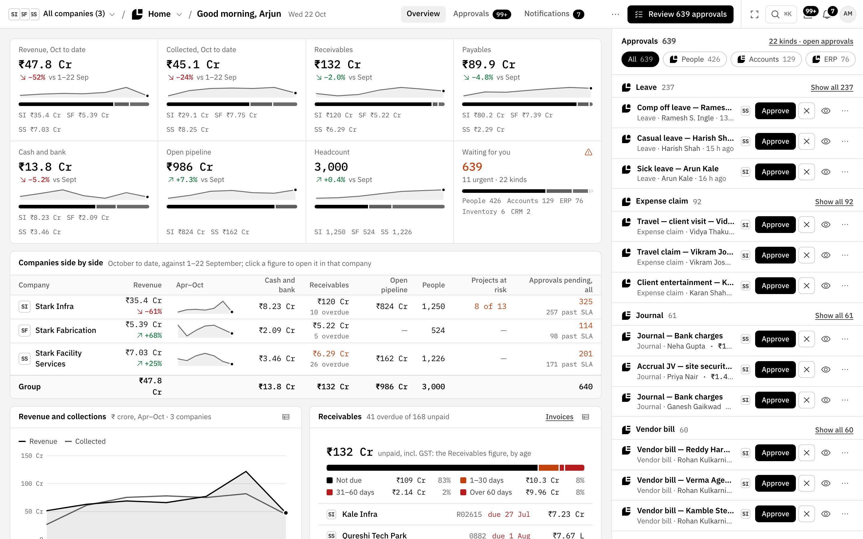Screen dimensions: 863x539
Task: Reject Casual leave for Harish Shah
Action: (x=807, y=142)
